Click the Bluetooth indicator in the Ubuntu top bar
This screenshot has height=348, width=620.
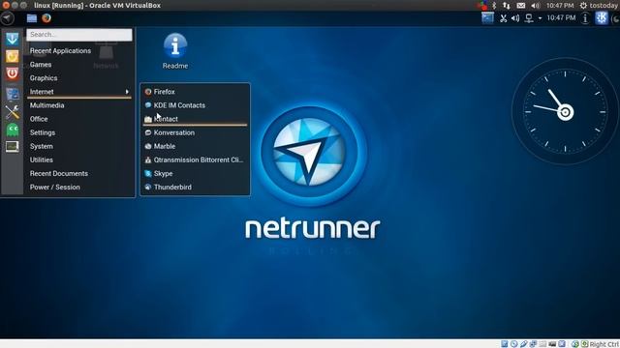(494, 6)
